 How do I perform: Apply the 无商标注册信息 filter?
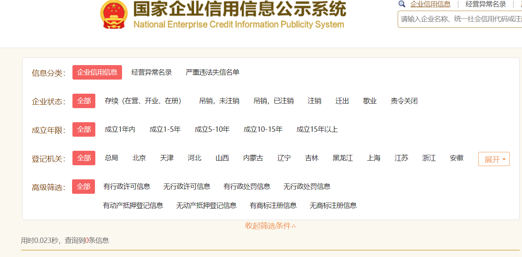[333, 206]
